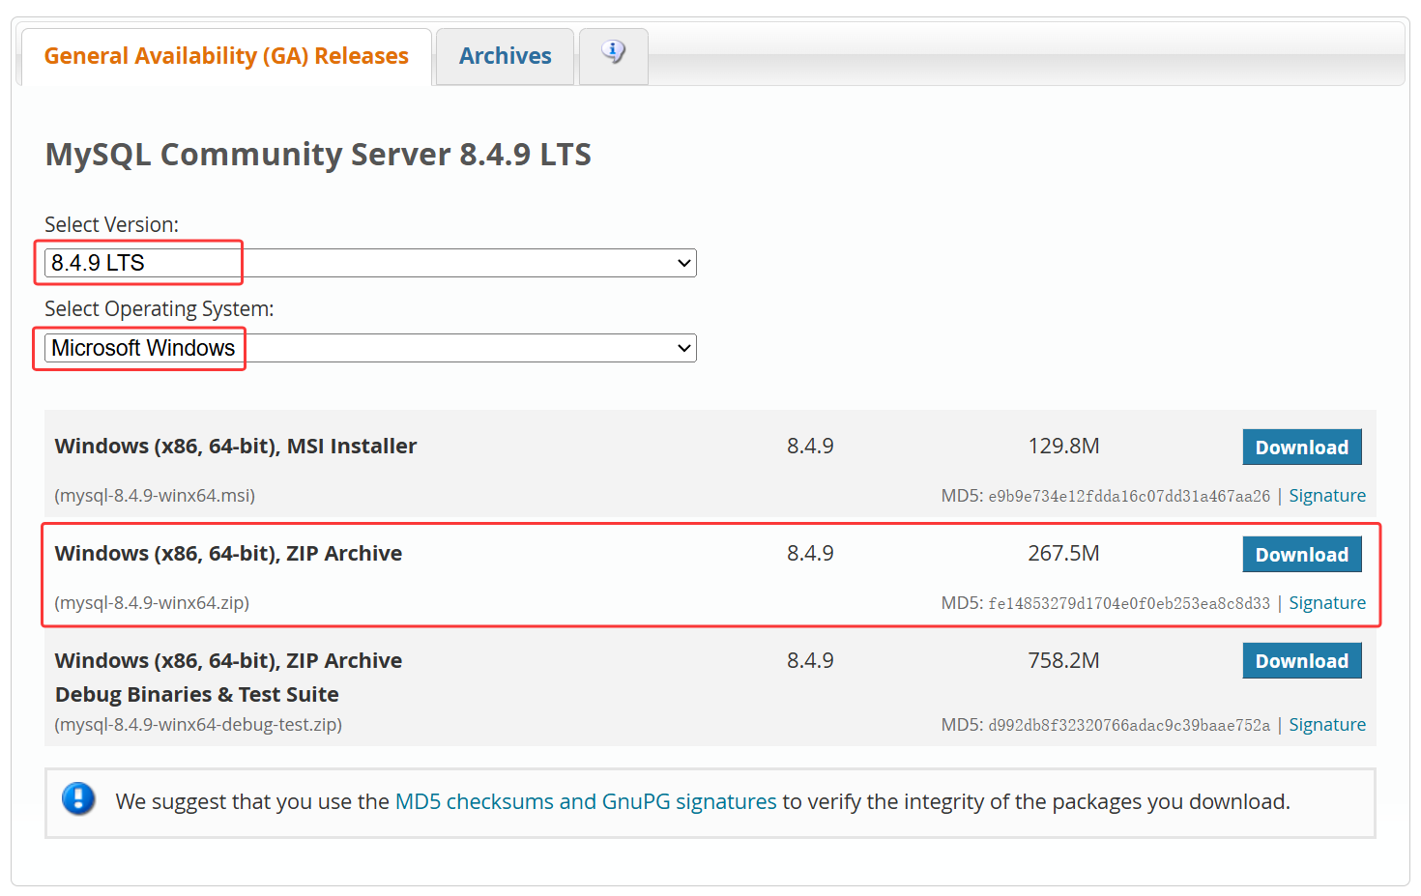This screenshot has height=896, width=1421.
Task: Download the Debug Binaries & Test Suite ZIP
Action: tap(1301, 661)
